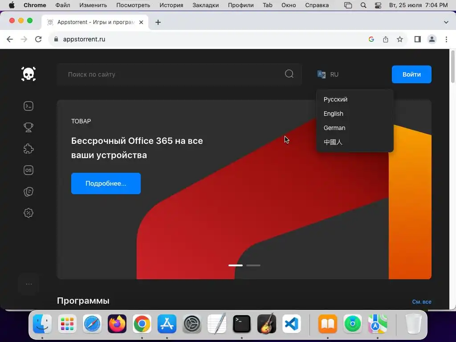Image resolution: width=456 pixels, height=342 pixels.
Task: Open Chrome three-dot menu
Action: click(446, 39)
